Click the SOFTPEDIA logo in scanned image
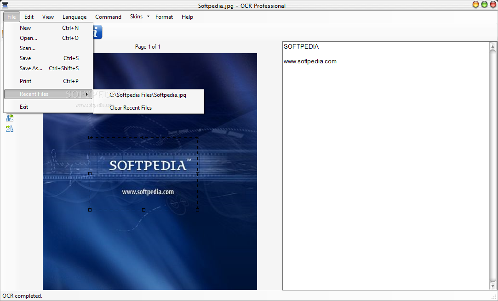 [x=150, y=165]
